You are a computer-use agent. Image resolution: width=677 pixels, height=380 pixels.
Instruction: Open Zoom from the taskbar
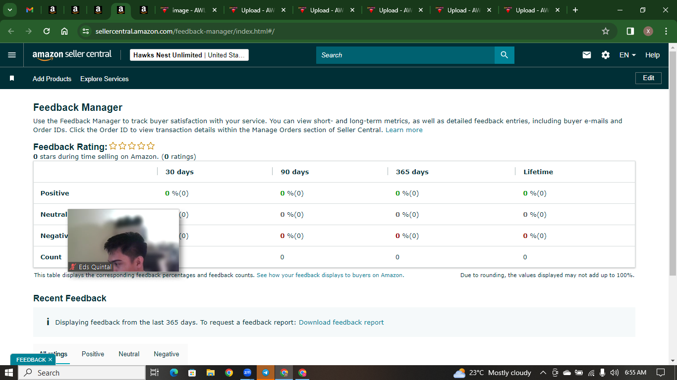247,373
